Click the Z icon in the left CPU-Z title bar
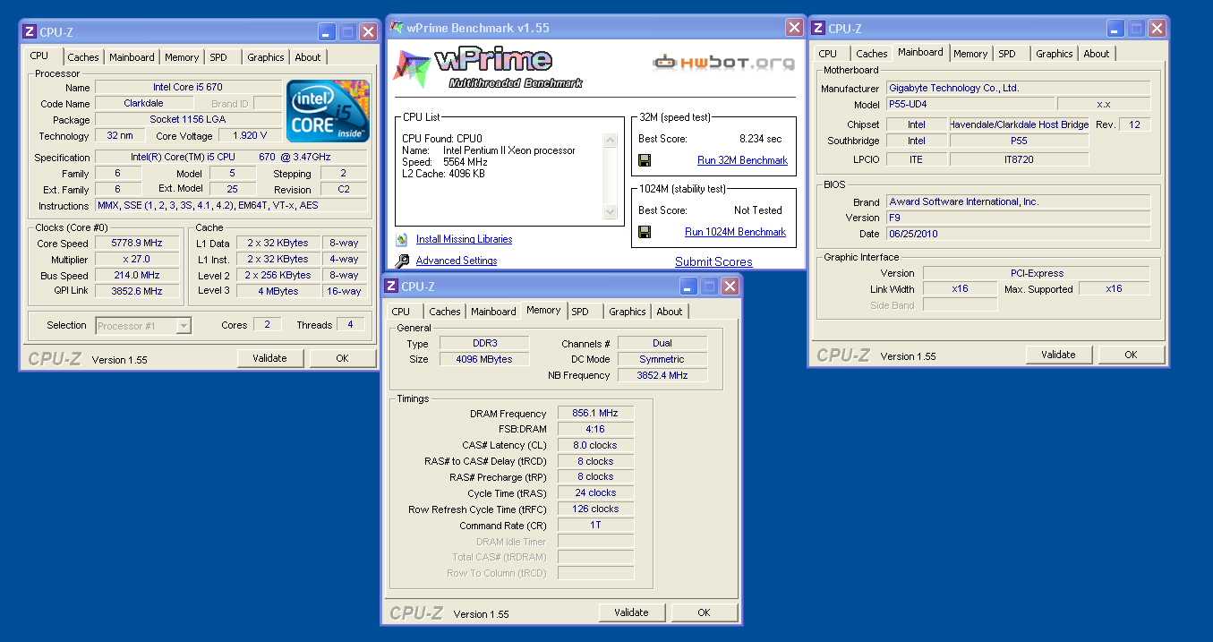The image size is (1213, 642). [30, 31]
